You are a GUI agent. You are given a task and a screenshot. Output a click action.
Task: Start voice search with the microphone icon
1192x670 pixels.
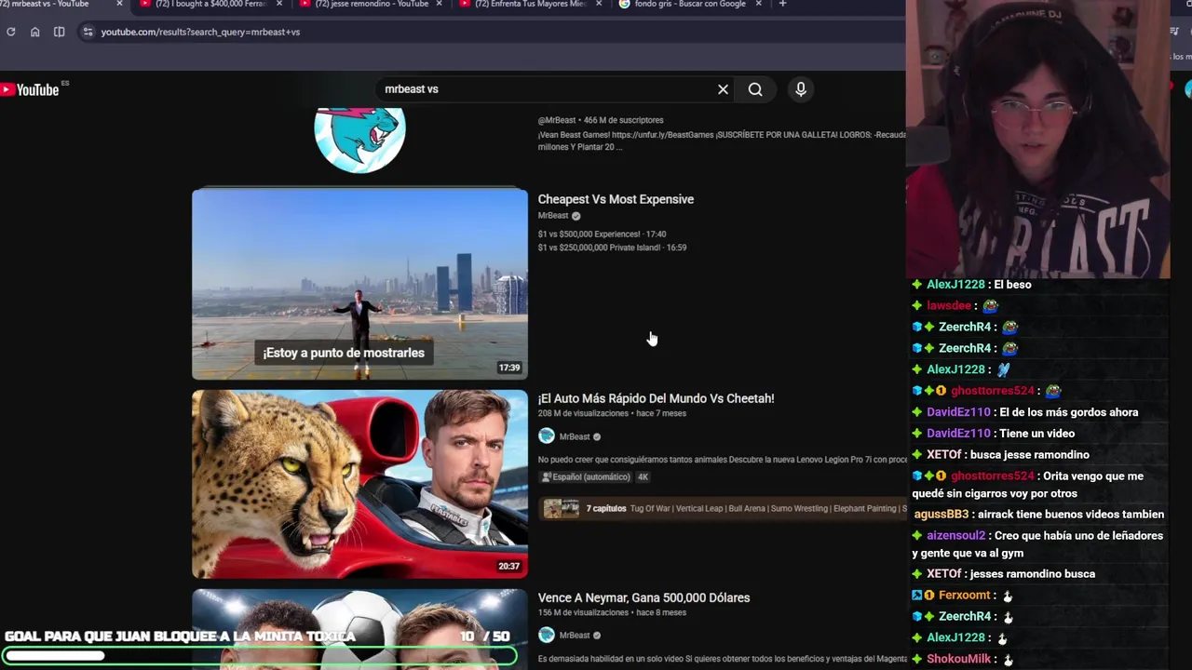[801, 89]
